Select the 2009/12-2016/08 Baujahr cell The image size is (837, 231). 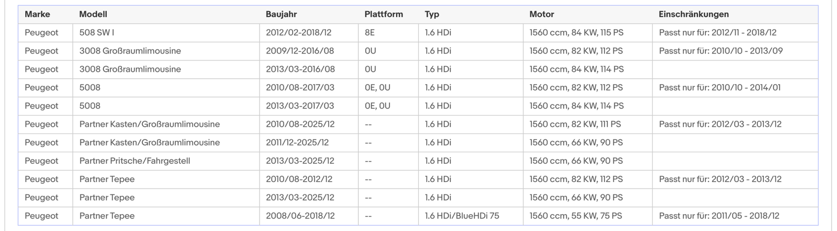[x=300, y=51]
